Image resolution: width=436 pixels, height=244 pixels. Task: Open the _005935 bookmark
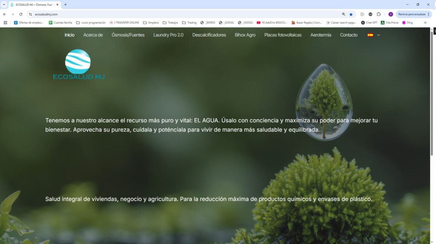coord(208,23)
